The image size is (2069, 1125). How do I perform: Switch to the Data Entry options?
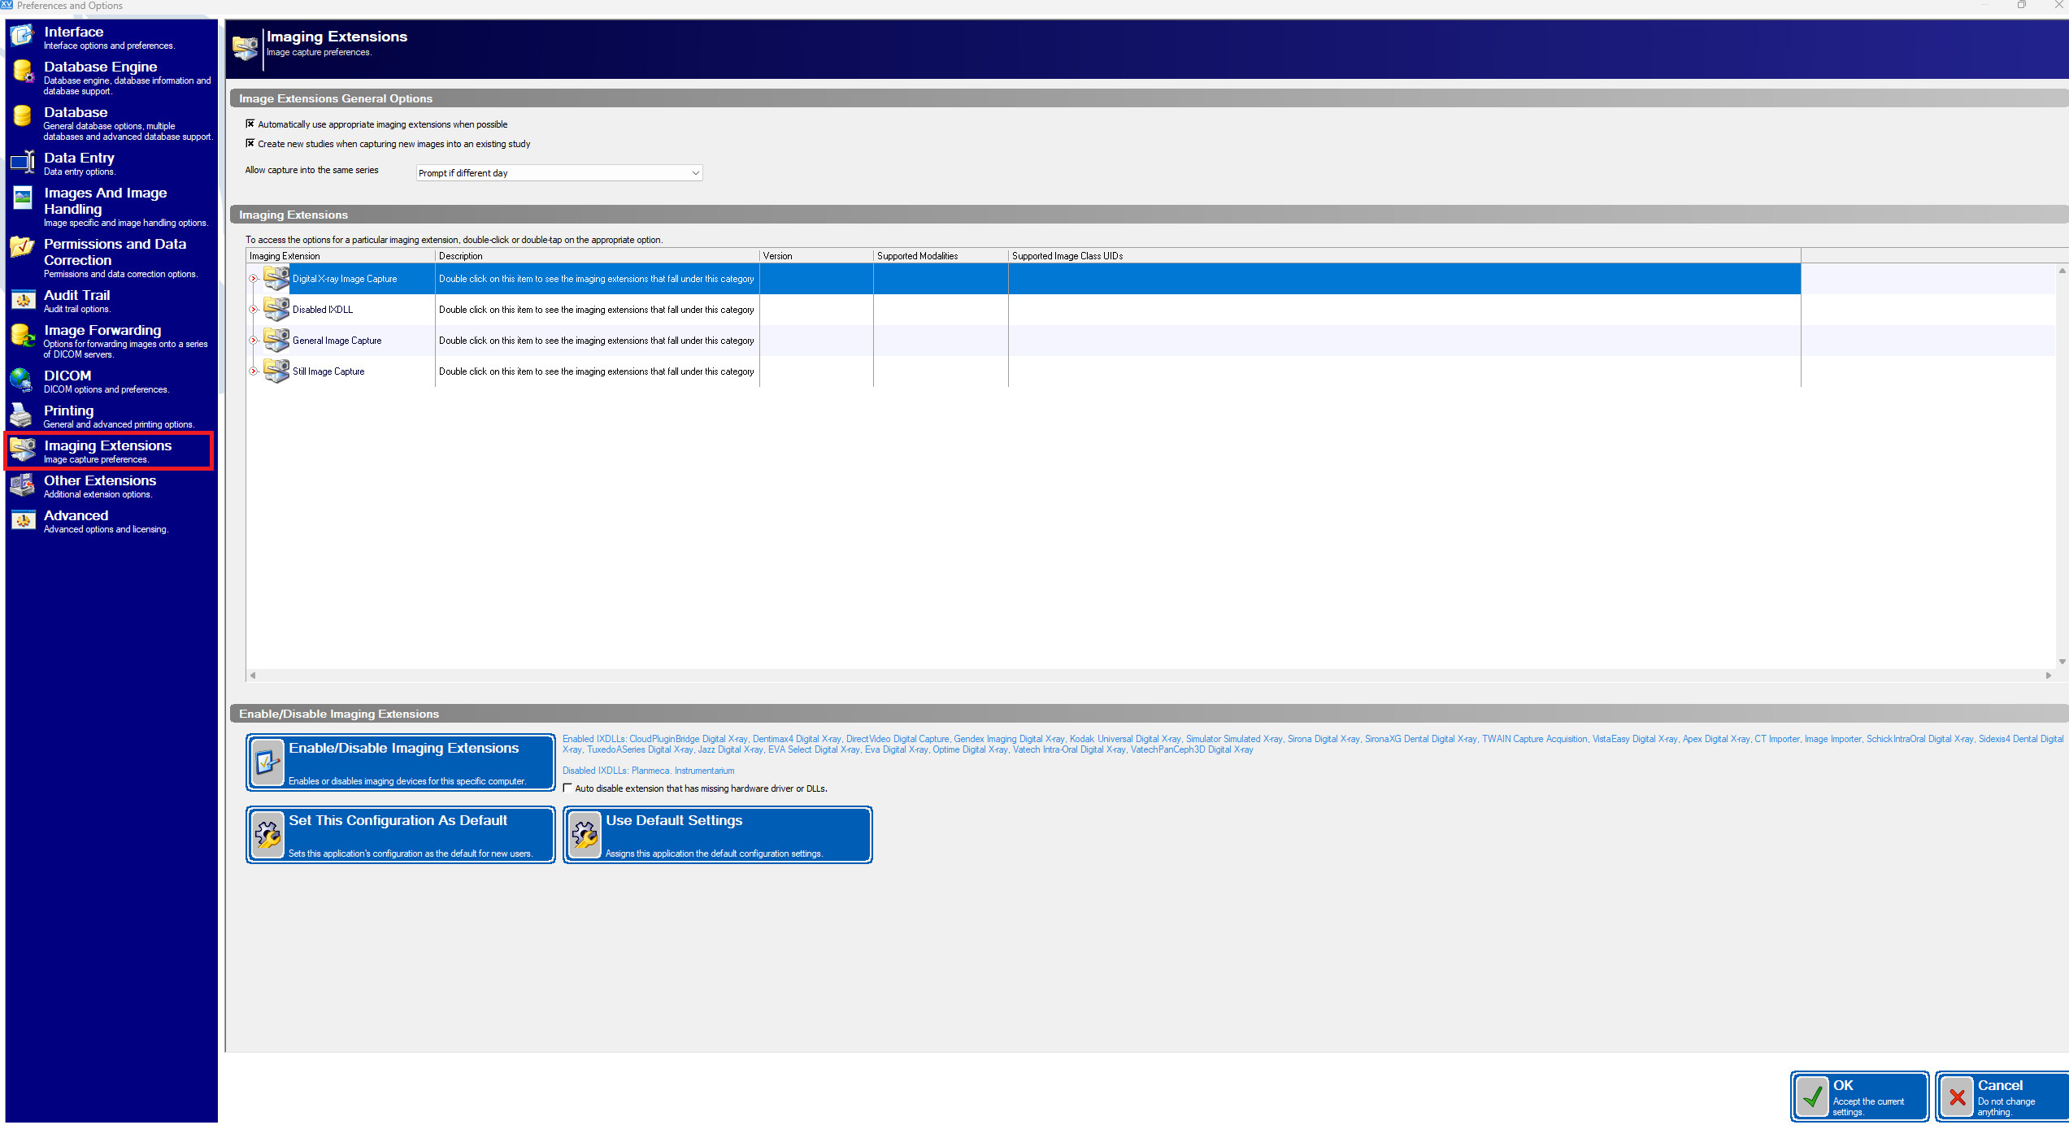pyautogui.click(x=111, y=163)
